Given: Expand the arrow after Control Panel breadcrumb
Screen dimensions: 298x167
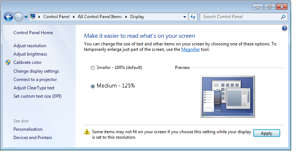Looking at the screenshot, I should (x=74, y=17).
